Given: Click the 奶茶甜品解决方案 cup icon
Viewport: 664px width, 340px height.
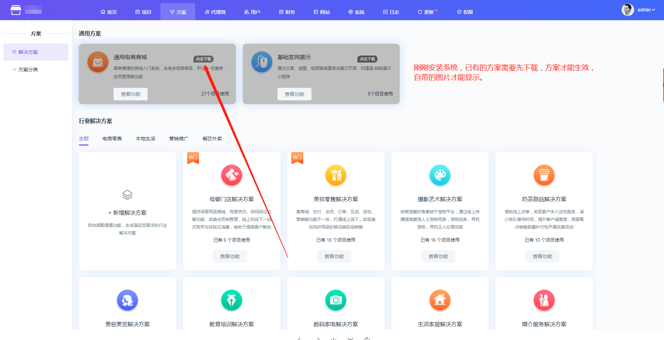Looking at the screenshot, I should (544, 175).
